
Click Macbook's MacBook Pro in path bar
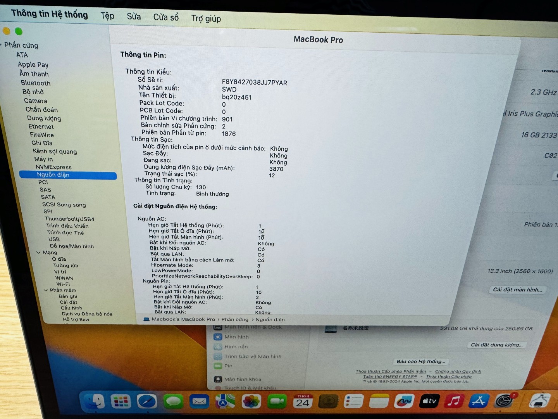183,319
